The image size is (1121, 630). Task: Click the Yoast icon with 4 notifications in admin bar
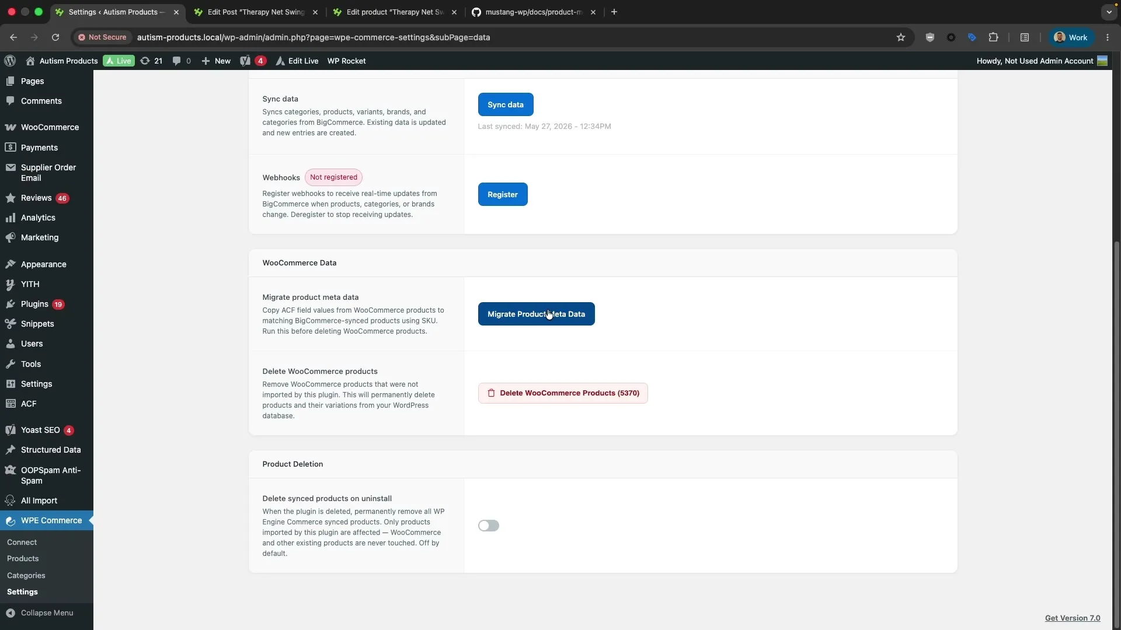(x=253, y=61)
